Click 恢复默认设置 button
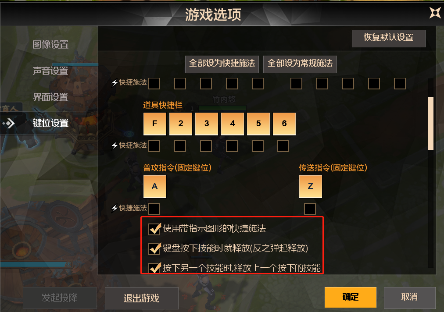Image resolution: width=444 pixels, height=312 pixels. pos(389,38)
